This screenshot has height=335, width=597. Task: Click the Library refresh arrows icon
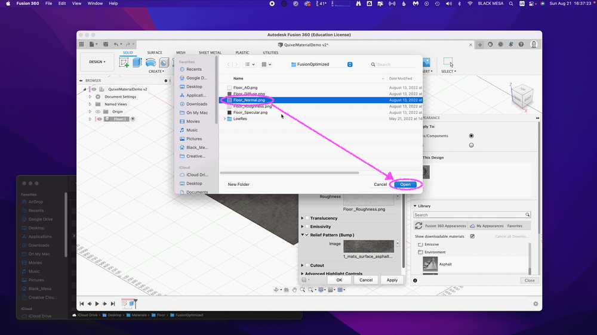tap(418, 226)
